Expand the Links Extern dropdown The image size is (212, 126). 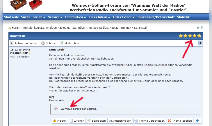[x=124, y=17]
